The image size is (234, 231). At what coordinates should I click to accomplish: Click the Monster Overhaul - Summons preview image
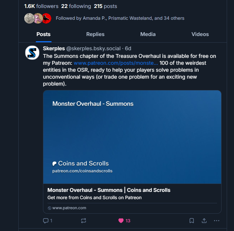coord(132,137)
